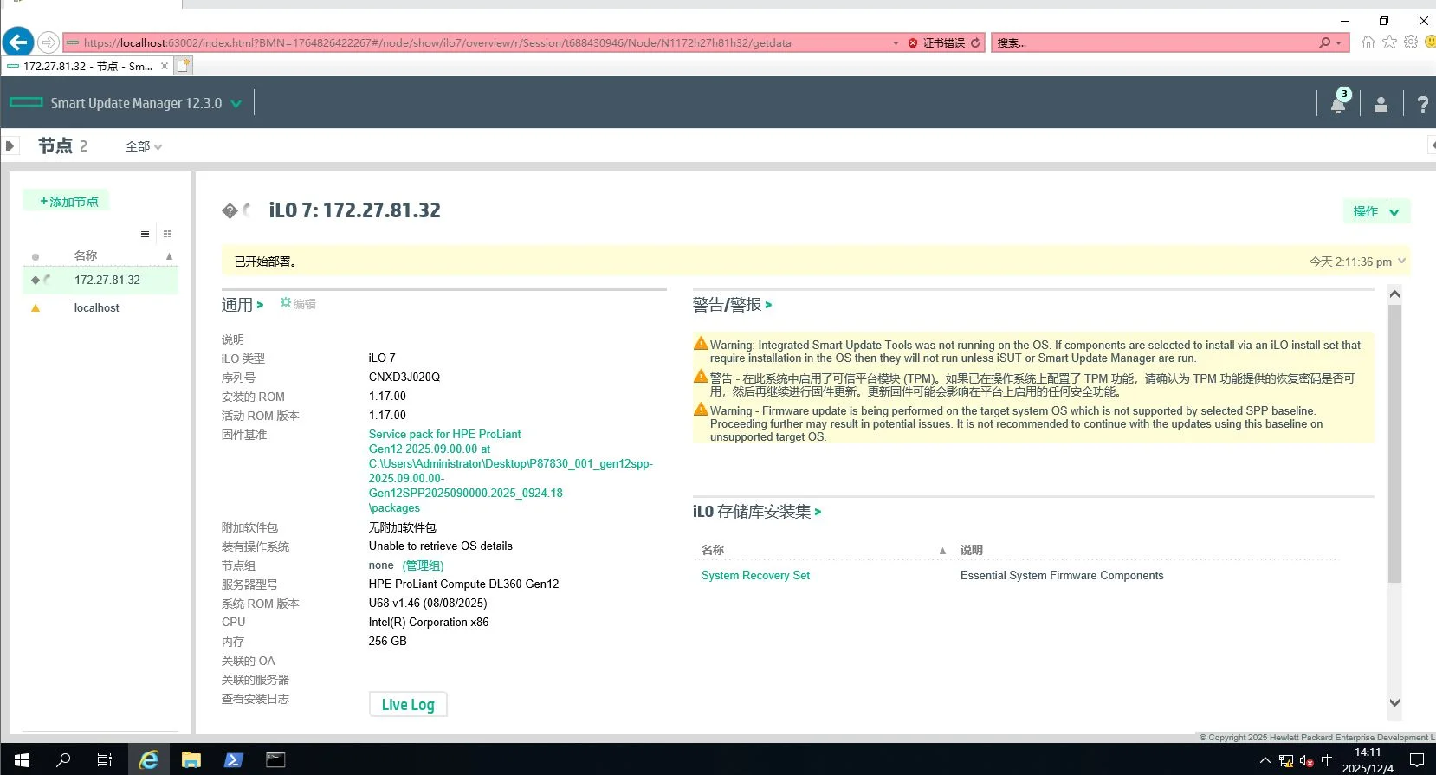
Task: Click the Live Log button
Action: pos(408,704)
